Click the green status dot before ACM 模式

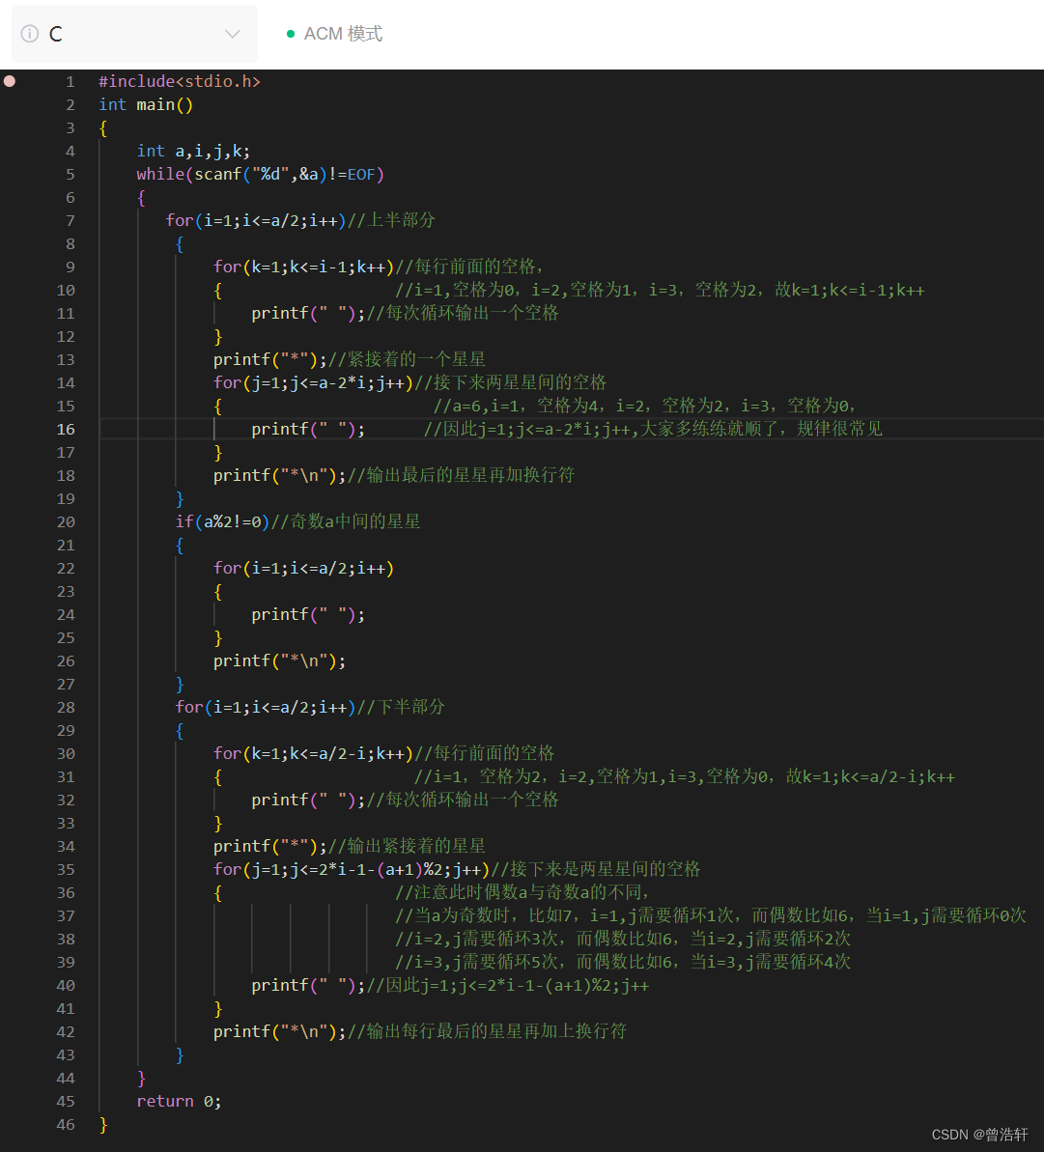pyautogui.click(x=291, y=32)
